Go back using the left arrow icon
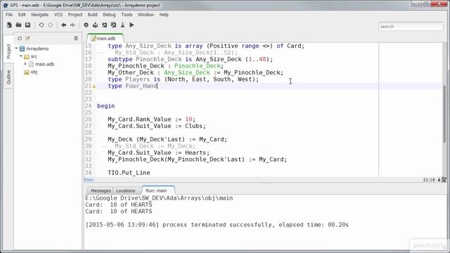 [x=63, y=25]
